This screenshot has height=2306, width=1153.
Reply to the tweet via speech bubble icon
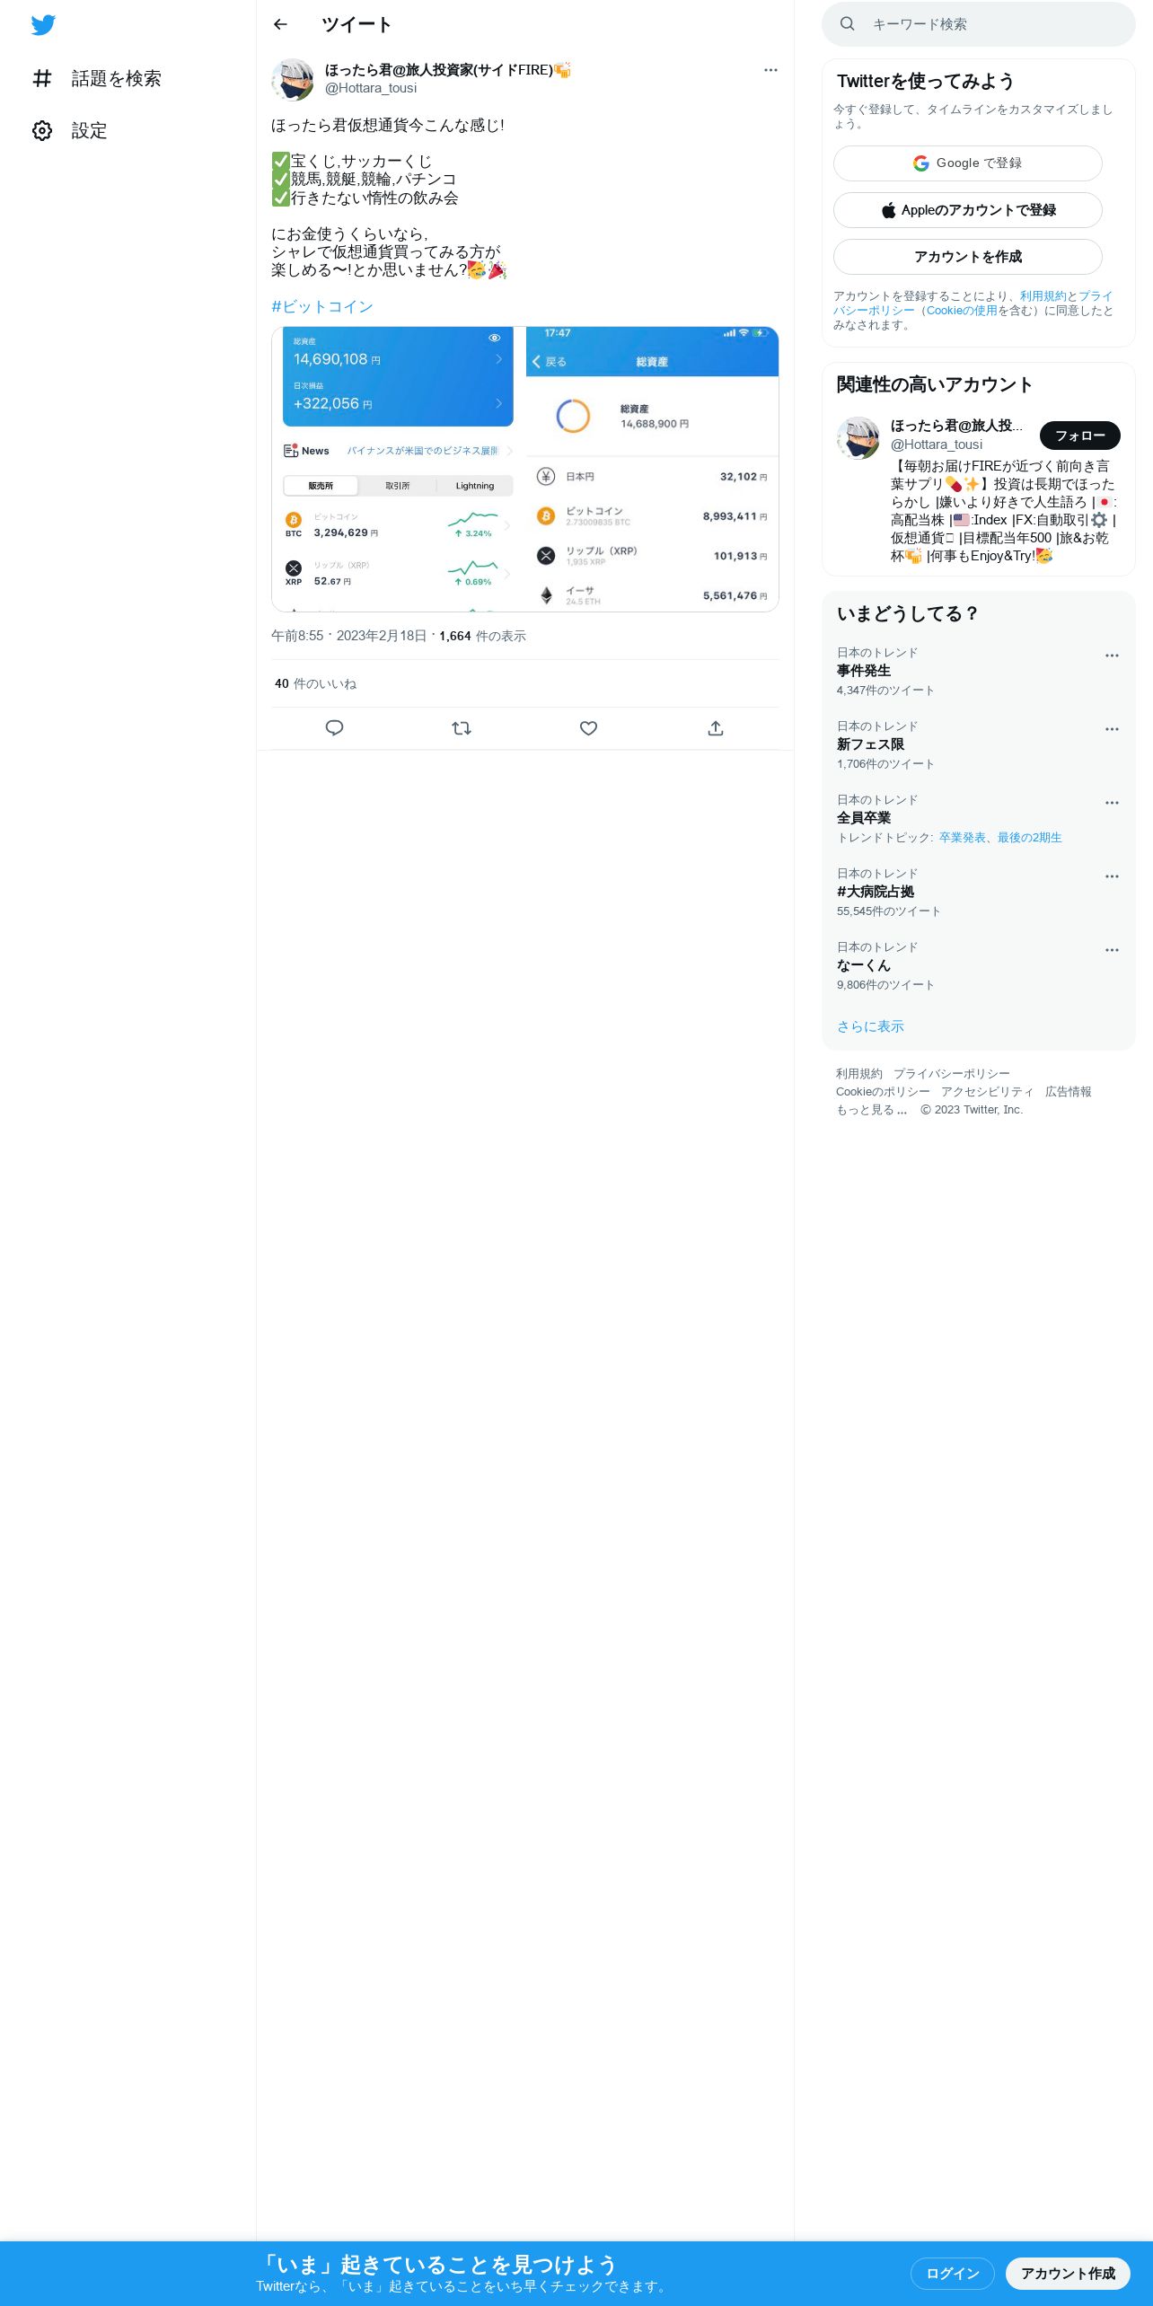(334, 728)
